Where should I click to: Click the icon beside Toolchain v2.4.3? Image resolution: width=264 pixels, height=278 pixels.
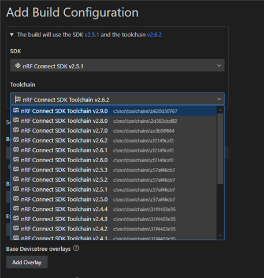[16, 219]
